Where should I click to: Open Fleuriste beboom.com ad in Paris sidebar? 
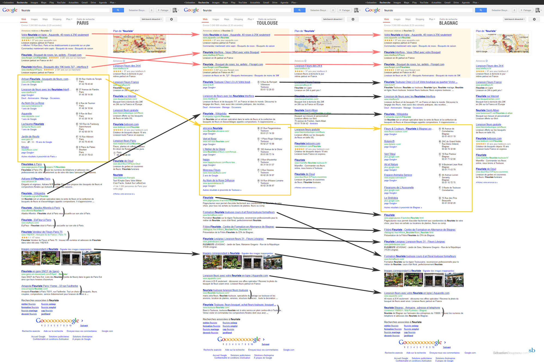126,124
